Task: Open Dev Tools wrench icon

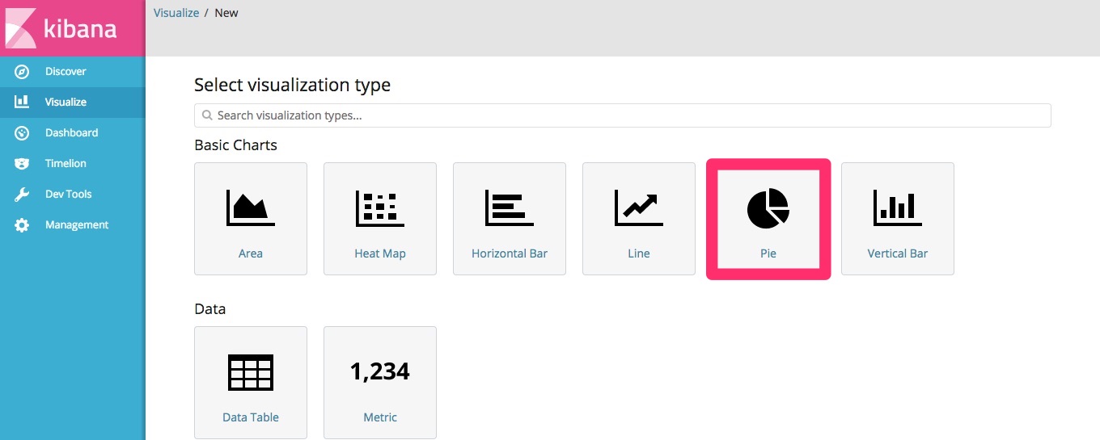Action: click(22, 195)
